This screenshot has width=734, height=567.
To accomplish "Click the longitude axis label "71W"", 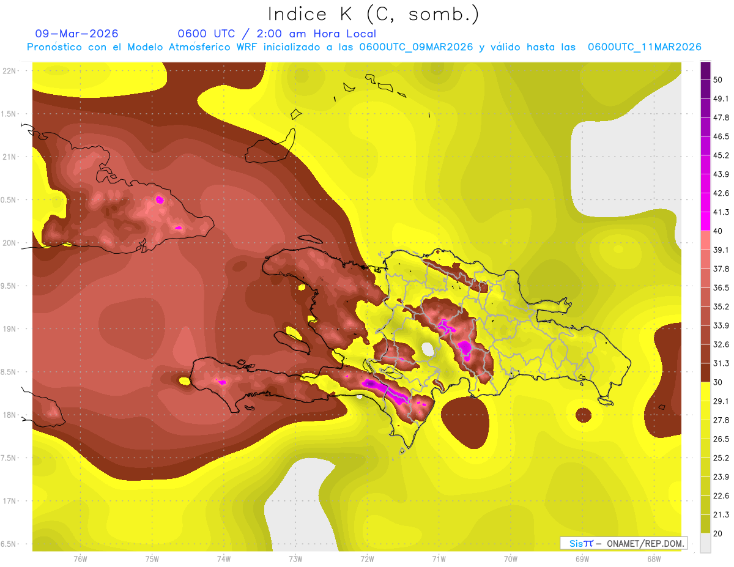I will pos(439,558).
